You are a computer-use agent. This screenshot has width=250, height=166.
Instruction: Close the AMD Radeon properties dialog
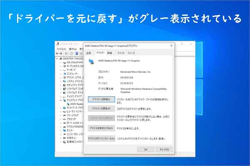[171, 46]
